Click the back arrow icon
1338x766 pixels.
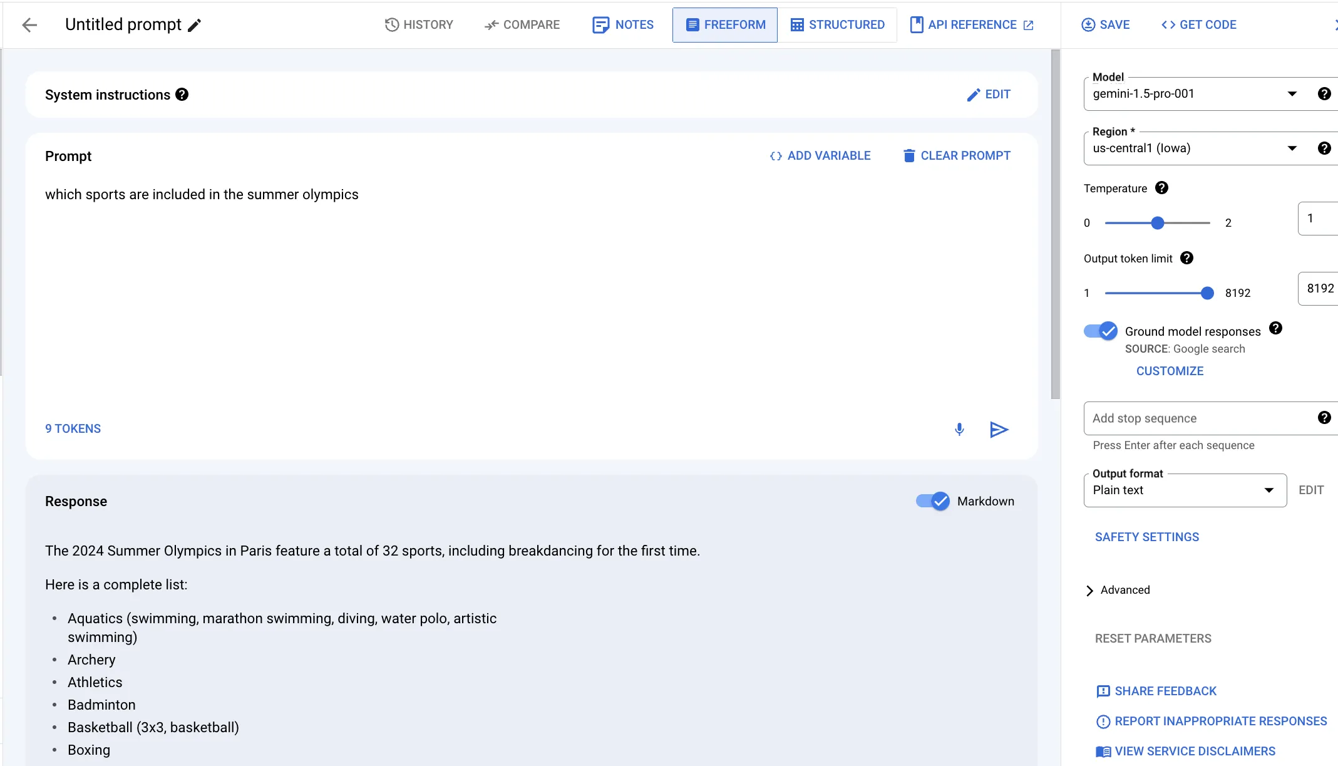coord(29,25)
